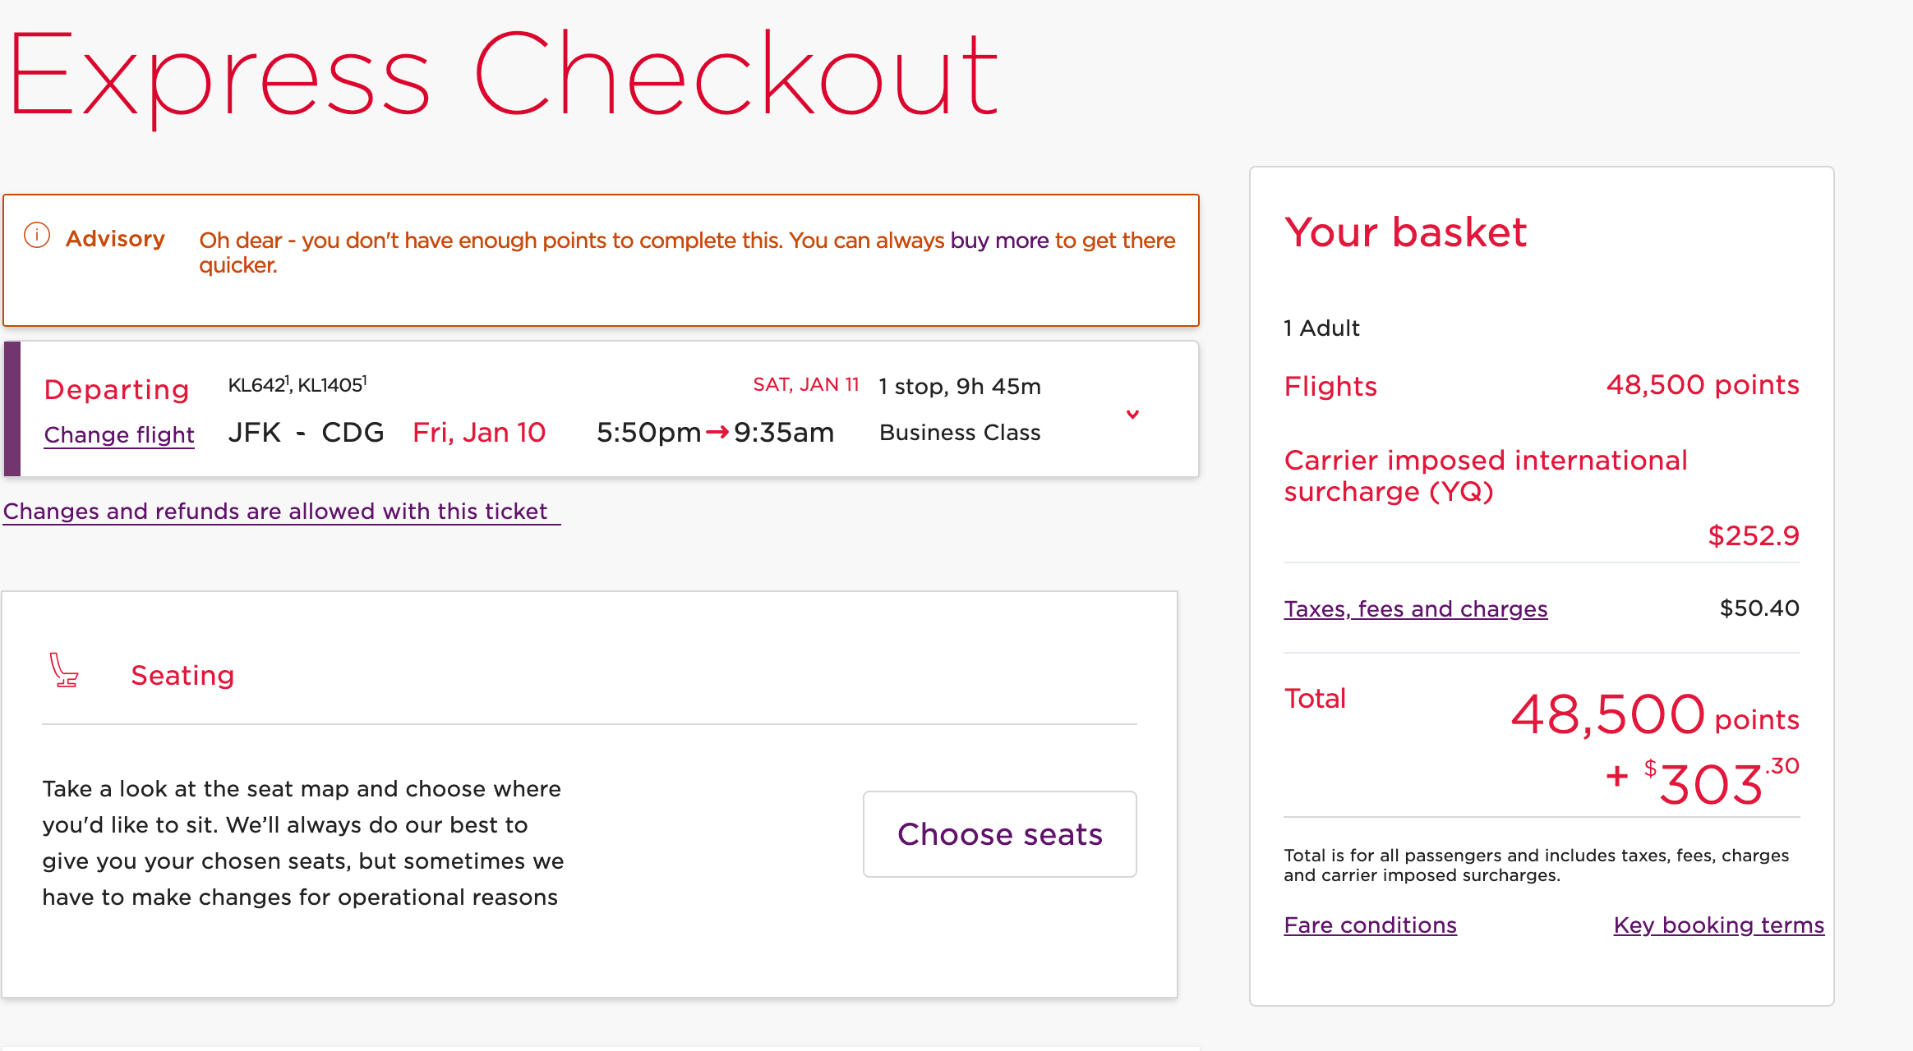Open the Change flight link
Screen dimensions: 1913x1051
click(119, 434)
